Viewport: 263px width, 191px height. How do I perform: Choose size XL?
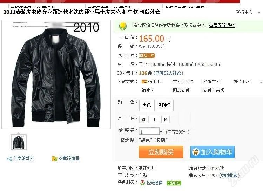pyautogui.click(x=144, y=120)
